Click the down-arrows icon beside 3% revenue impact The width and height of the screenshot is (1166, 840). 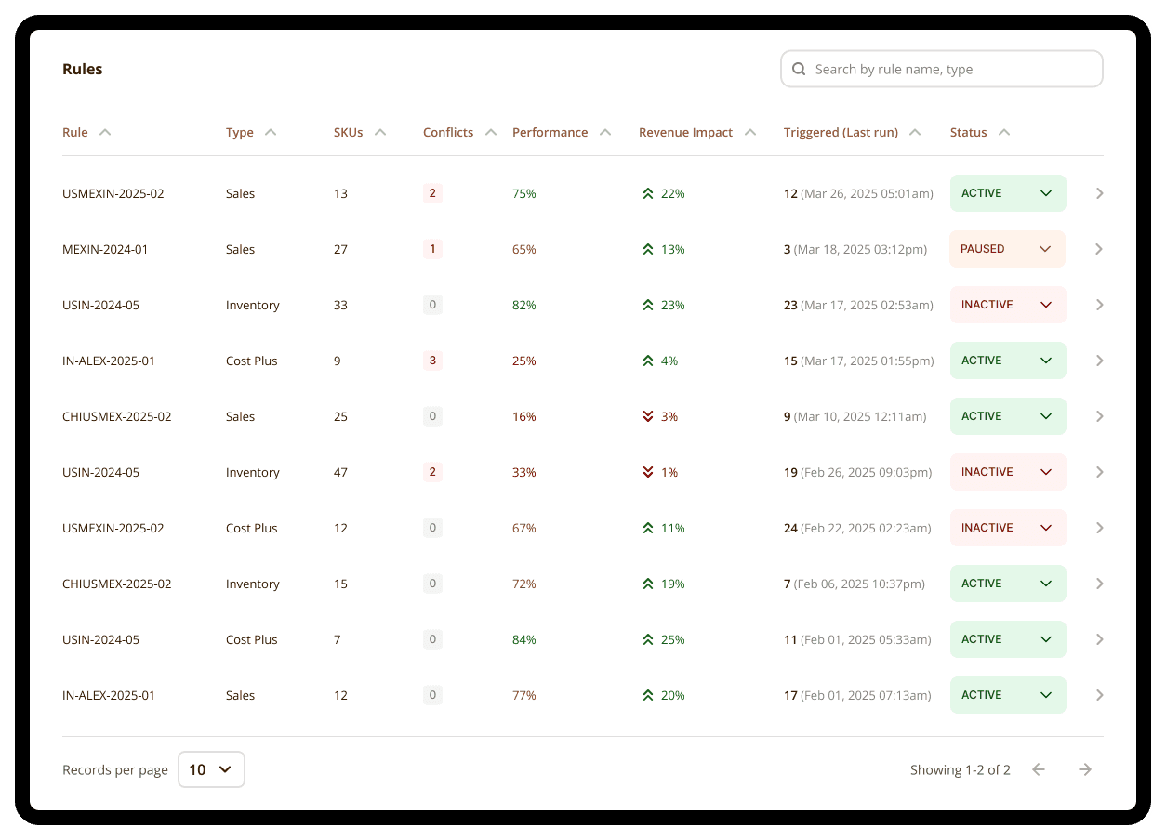pos(648,416)
